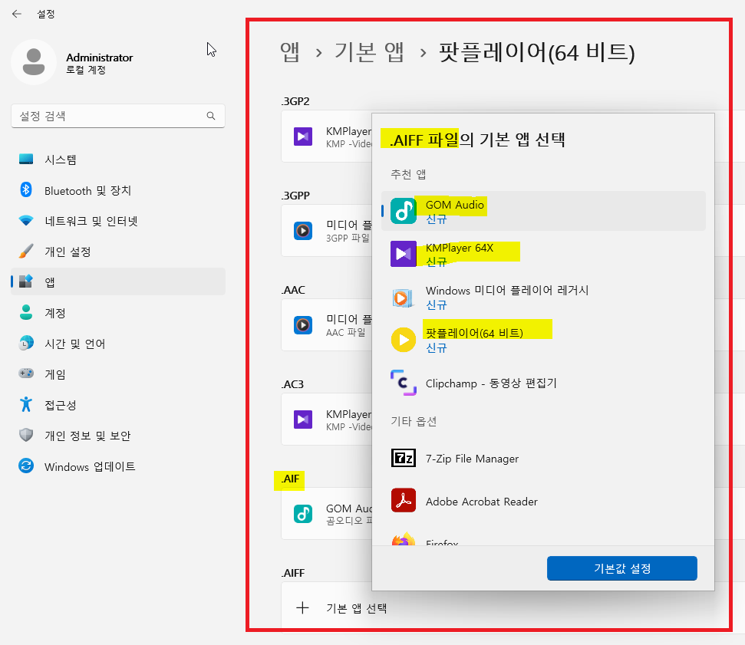The width and height of the screenshot is (745, 645).
Task: Click the 시간 및 언어 globe icon
Action: tap(26, 343)
